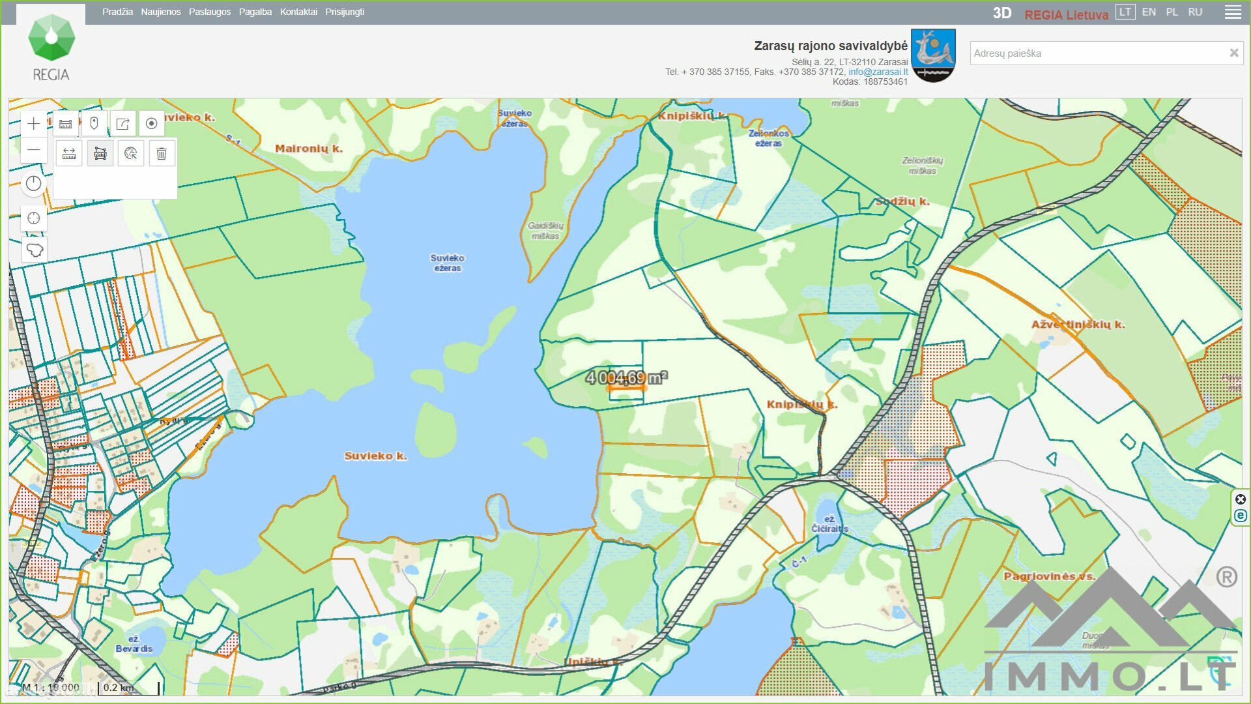Close side panel with x circle icon
This screenshot has width=1251, height=704.
(x=1241, y=499)
